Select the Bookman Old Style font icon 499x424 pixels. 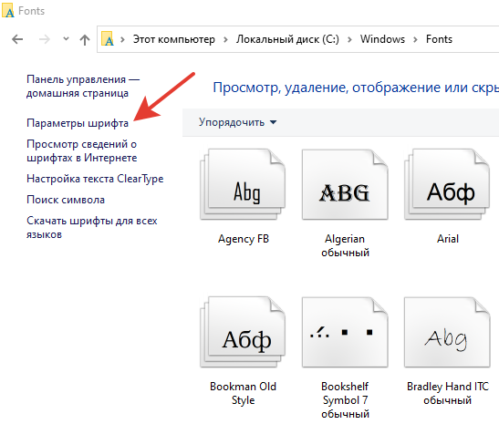pyautogui.click(x=243, y=332)
